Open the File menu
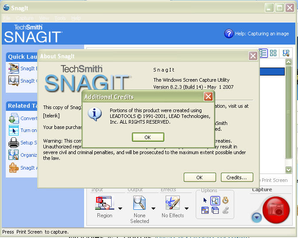The height and width of the screenshot is (238, 298). pos(7,19)
